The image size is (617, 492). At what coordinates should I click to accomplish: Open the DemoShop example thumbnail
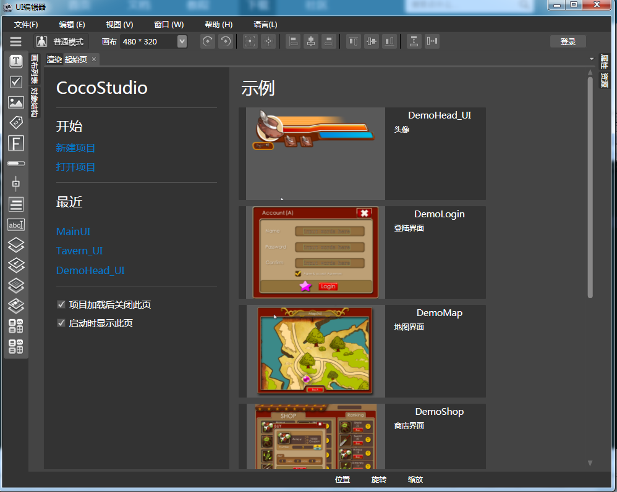[315, 436]
